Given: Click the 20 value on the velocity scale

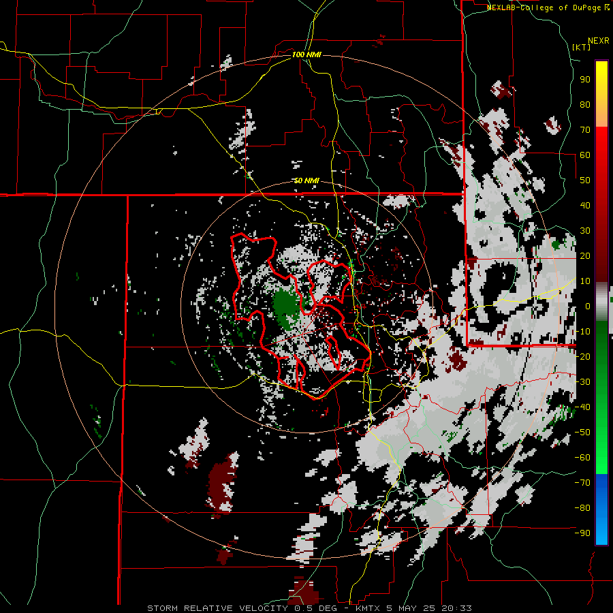Looking at the screenshot, I should 585,256.
